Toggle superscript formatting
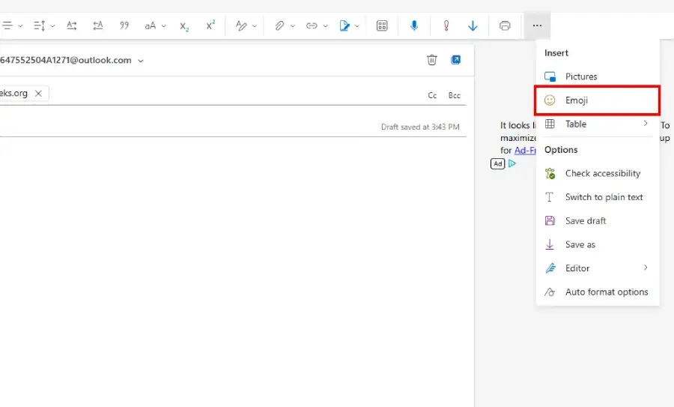Image resolution: width=674 pixels, height=407 pixels. 210,25
